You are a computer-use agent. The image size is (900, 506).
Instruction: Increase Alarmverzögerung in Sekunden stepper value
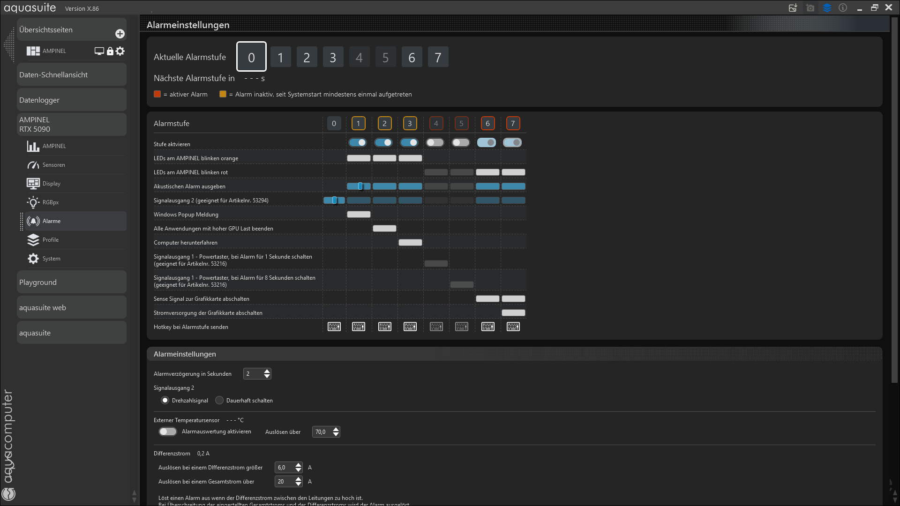tap(267, 371)
